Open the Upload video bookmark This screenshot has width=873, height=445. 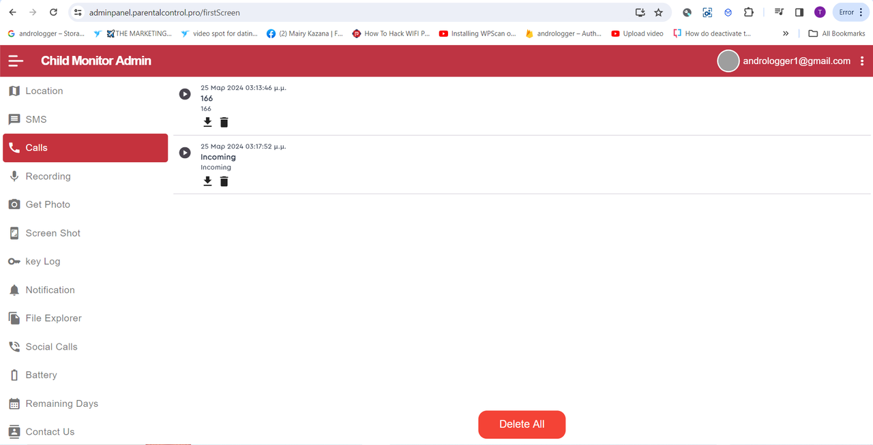tap(638, 33)
